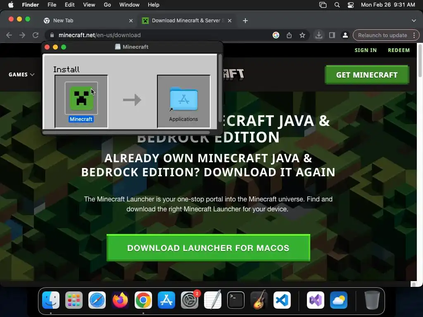
Task: Click REDEEM link
Action: click(x=399, y=50)
